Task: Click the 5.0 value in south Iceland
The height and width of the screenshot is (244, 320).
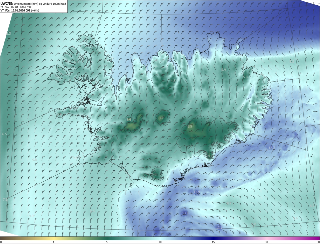Action: tap(154, 174)
